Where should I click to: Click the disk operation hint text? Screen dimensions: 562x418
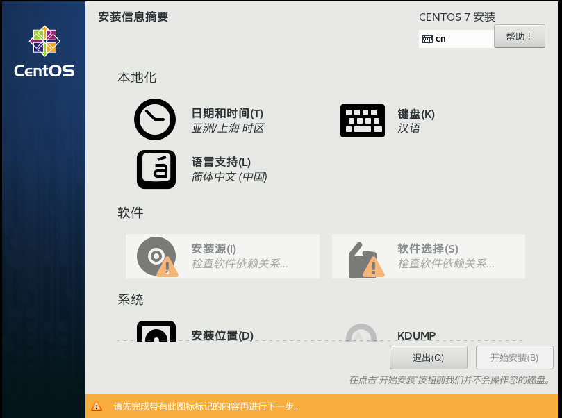point(449,380)
